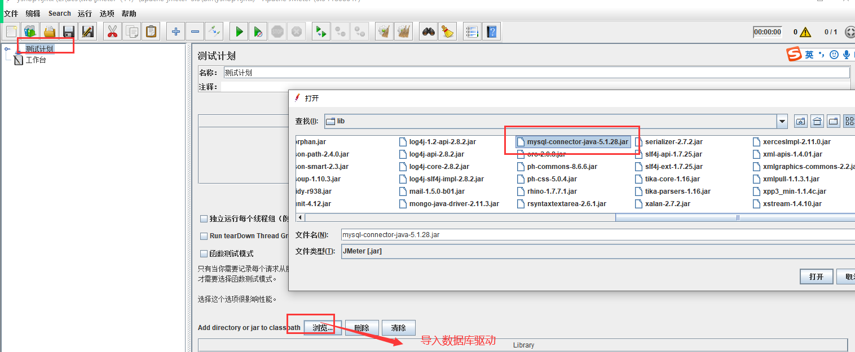Click the yellow warning triangle error indicator

805,32
